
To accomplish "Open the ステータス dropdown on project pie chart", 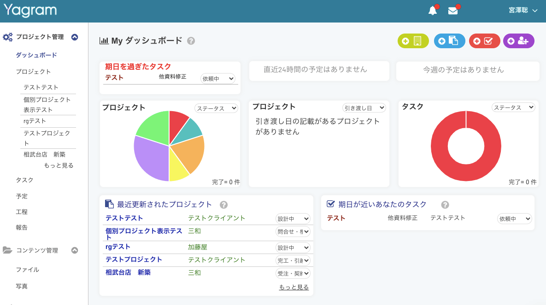I will click(x=216, y=108).
